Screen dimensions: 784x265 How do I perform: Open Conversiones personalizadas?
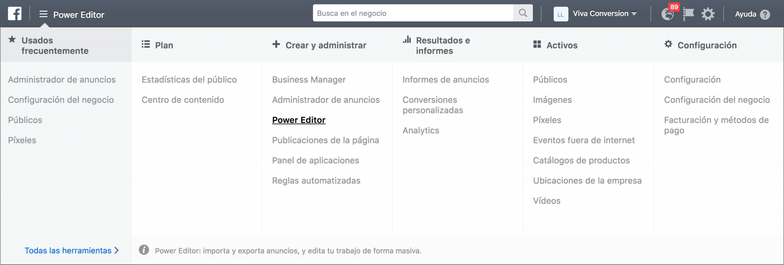[x=433, y=105]
